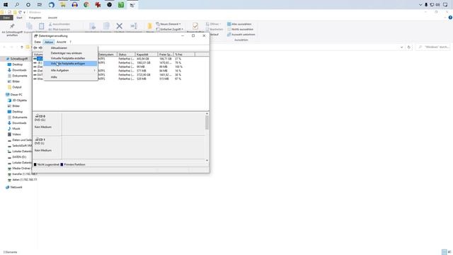This screenshot has width=453, height=255.
Task: Sort by 'Kapazität' column header
Action: tap(147, 55)
